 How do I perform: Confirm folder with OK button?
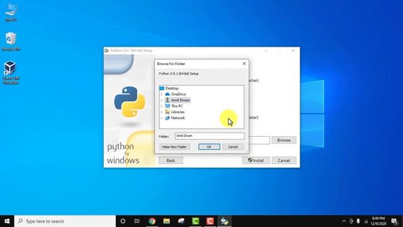[x=209, y=147]
